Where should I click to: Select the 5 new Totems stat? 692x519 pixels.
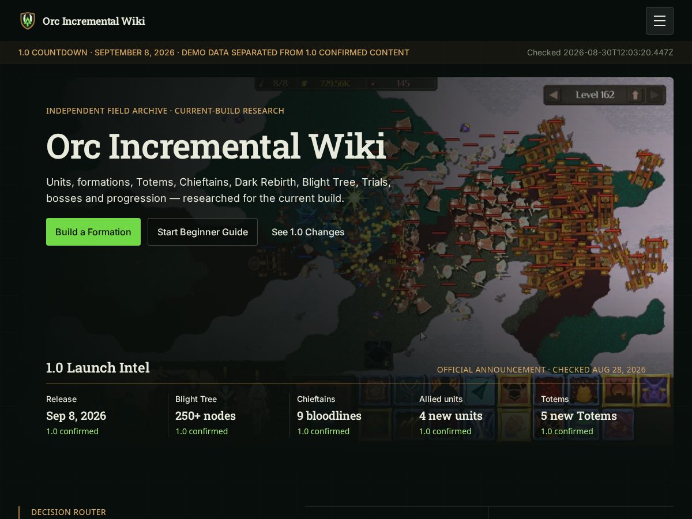click(x=579, y=416)
